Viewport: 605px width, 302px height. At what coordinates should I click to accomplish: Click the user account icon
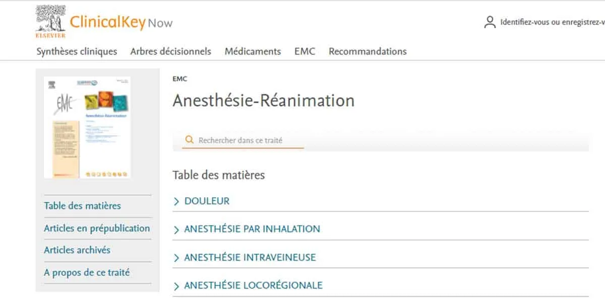[490, 22]
